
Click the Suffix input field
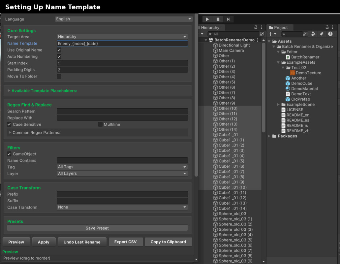(x=122, y=201)
